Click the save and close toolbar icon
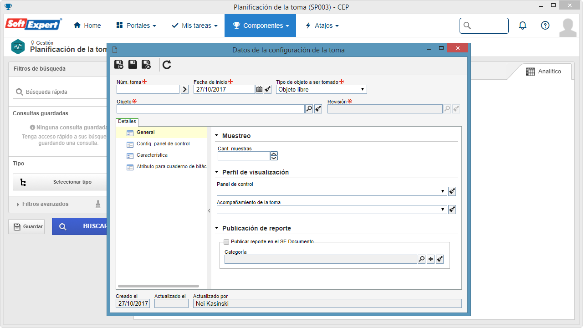The image size is (583, 328). [146, 65]
